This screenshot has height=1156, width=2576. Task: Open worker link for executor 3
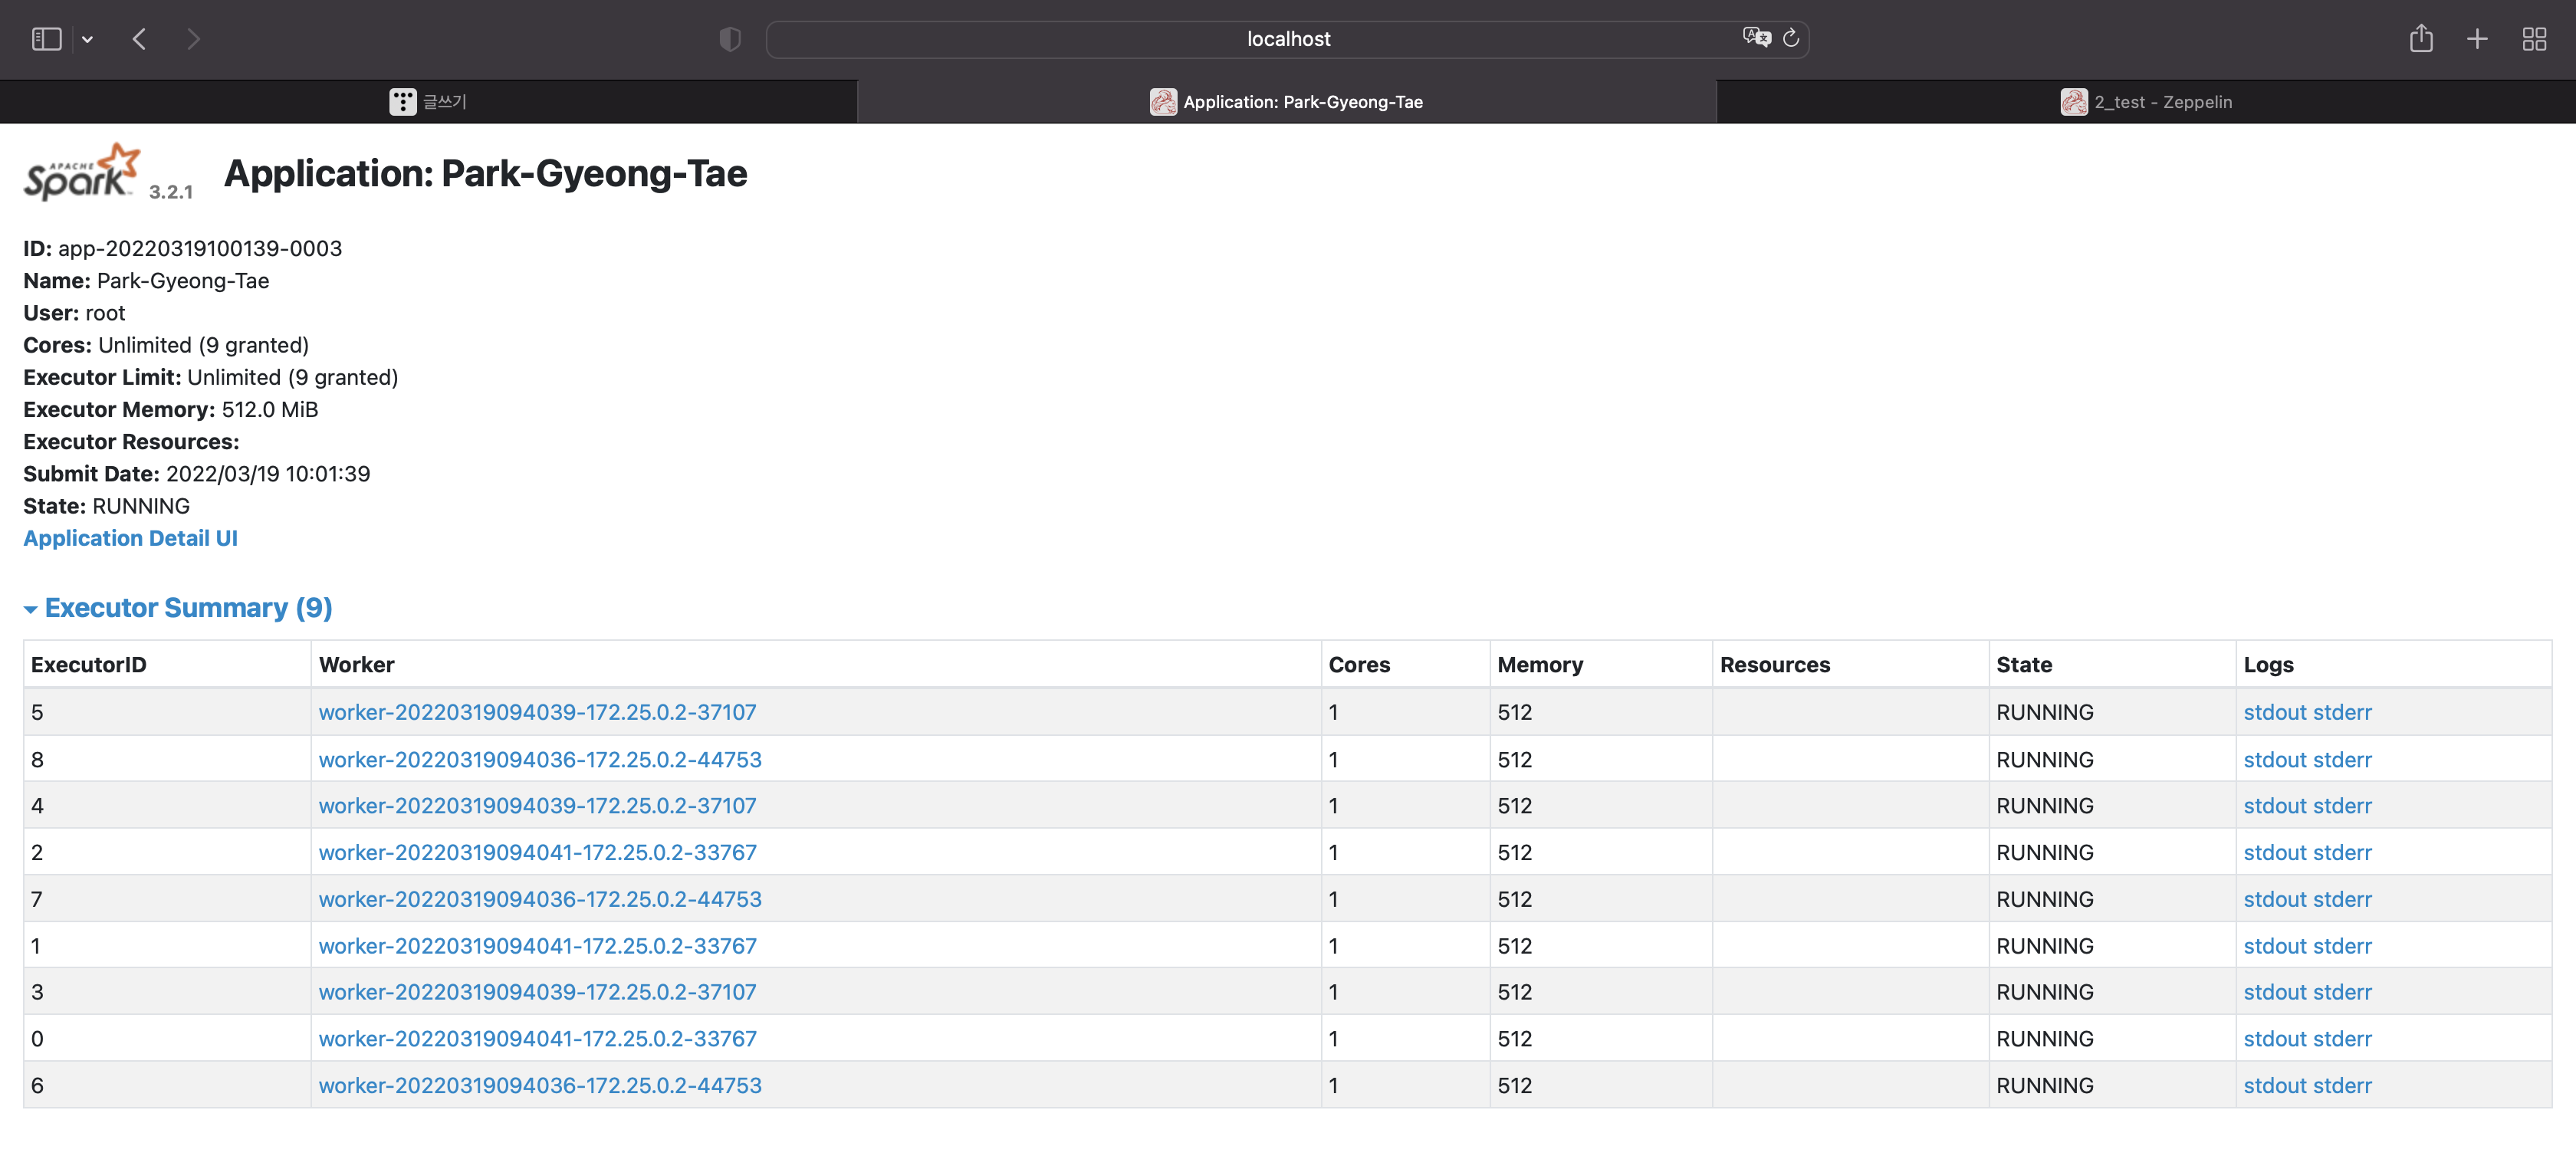point(537,992)
